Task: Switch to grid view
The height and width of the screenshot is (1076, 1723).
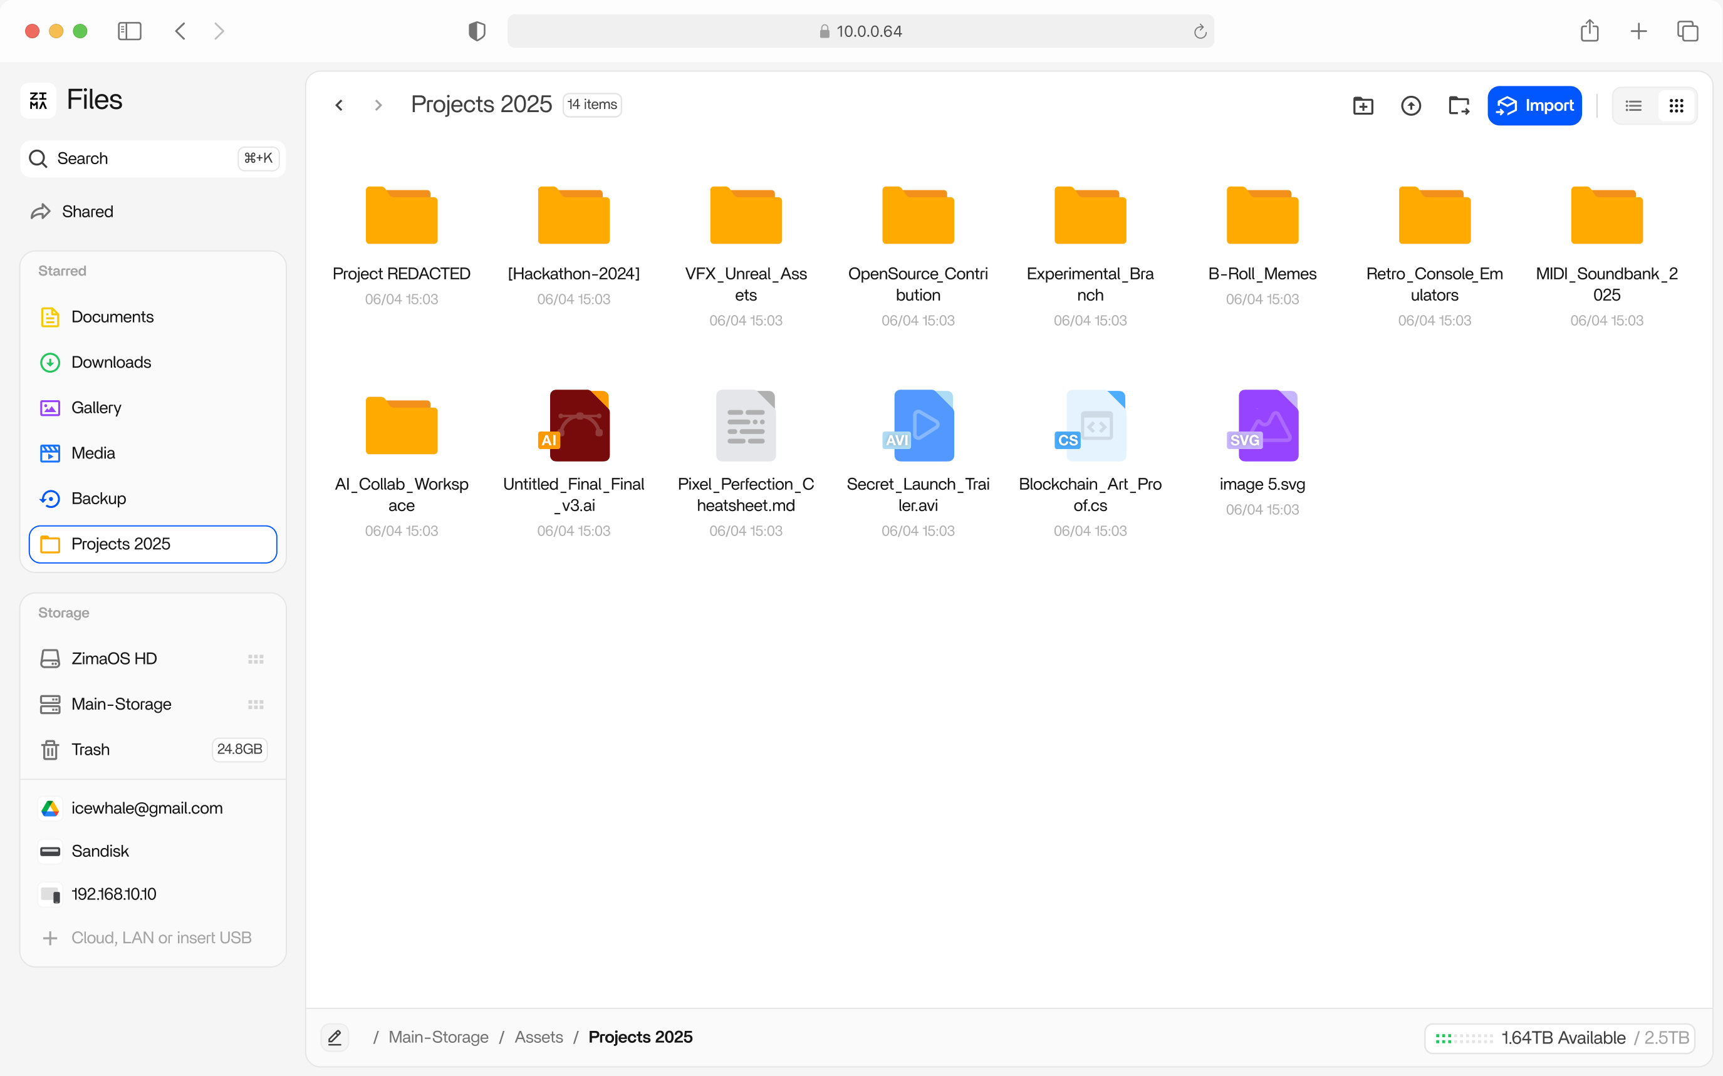Action: coord(1676,105)
